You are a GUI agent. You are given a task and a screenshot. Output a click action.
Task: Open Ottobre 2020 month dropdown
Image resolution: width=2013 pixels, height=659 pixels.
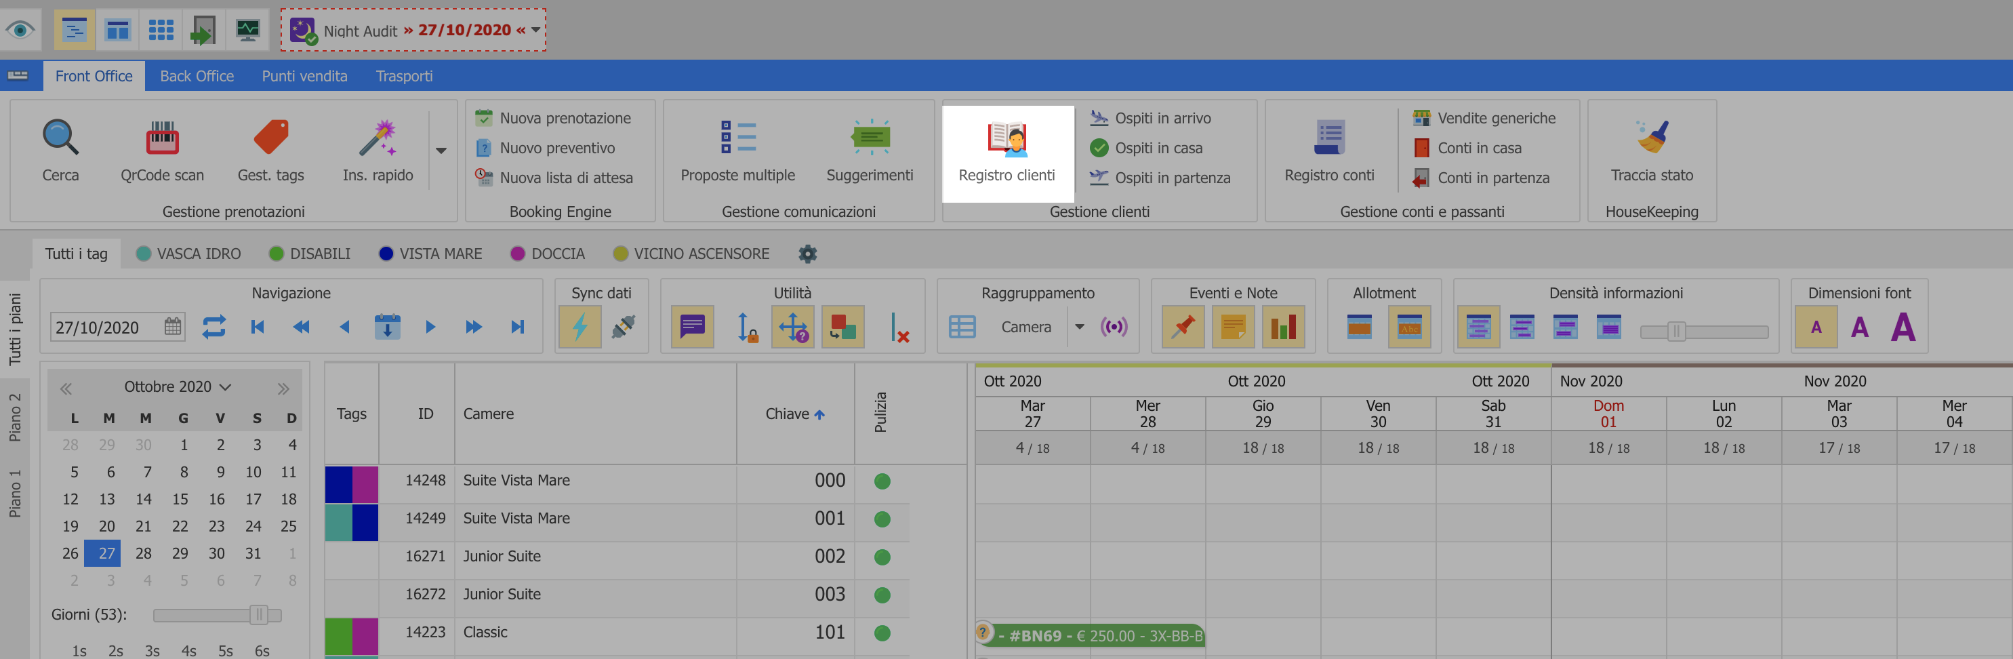point(178,387)
